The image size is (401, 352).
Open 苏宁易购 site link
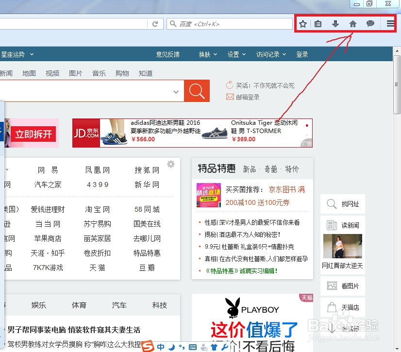click(x=97, y=224)
